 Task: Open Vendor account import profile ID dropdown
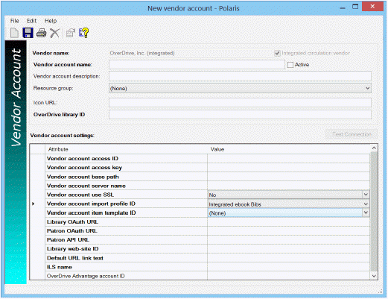point(366,204)
